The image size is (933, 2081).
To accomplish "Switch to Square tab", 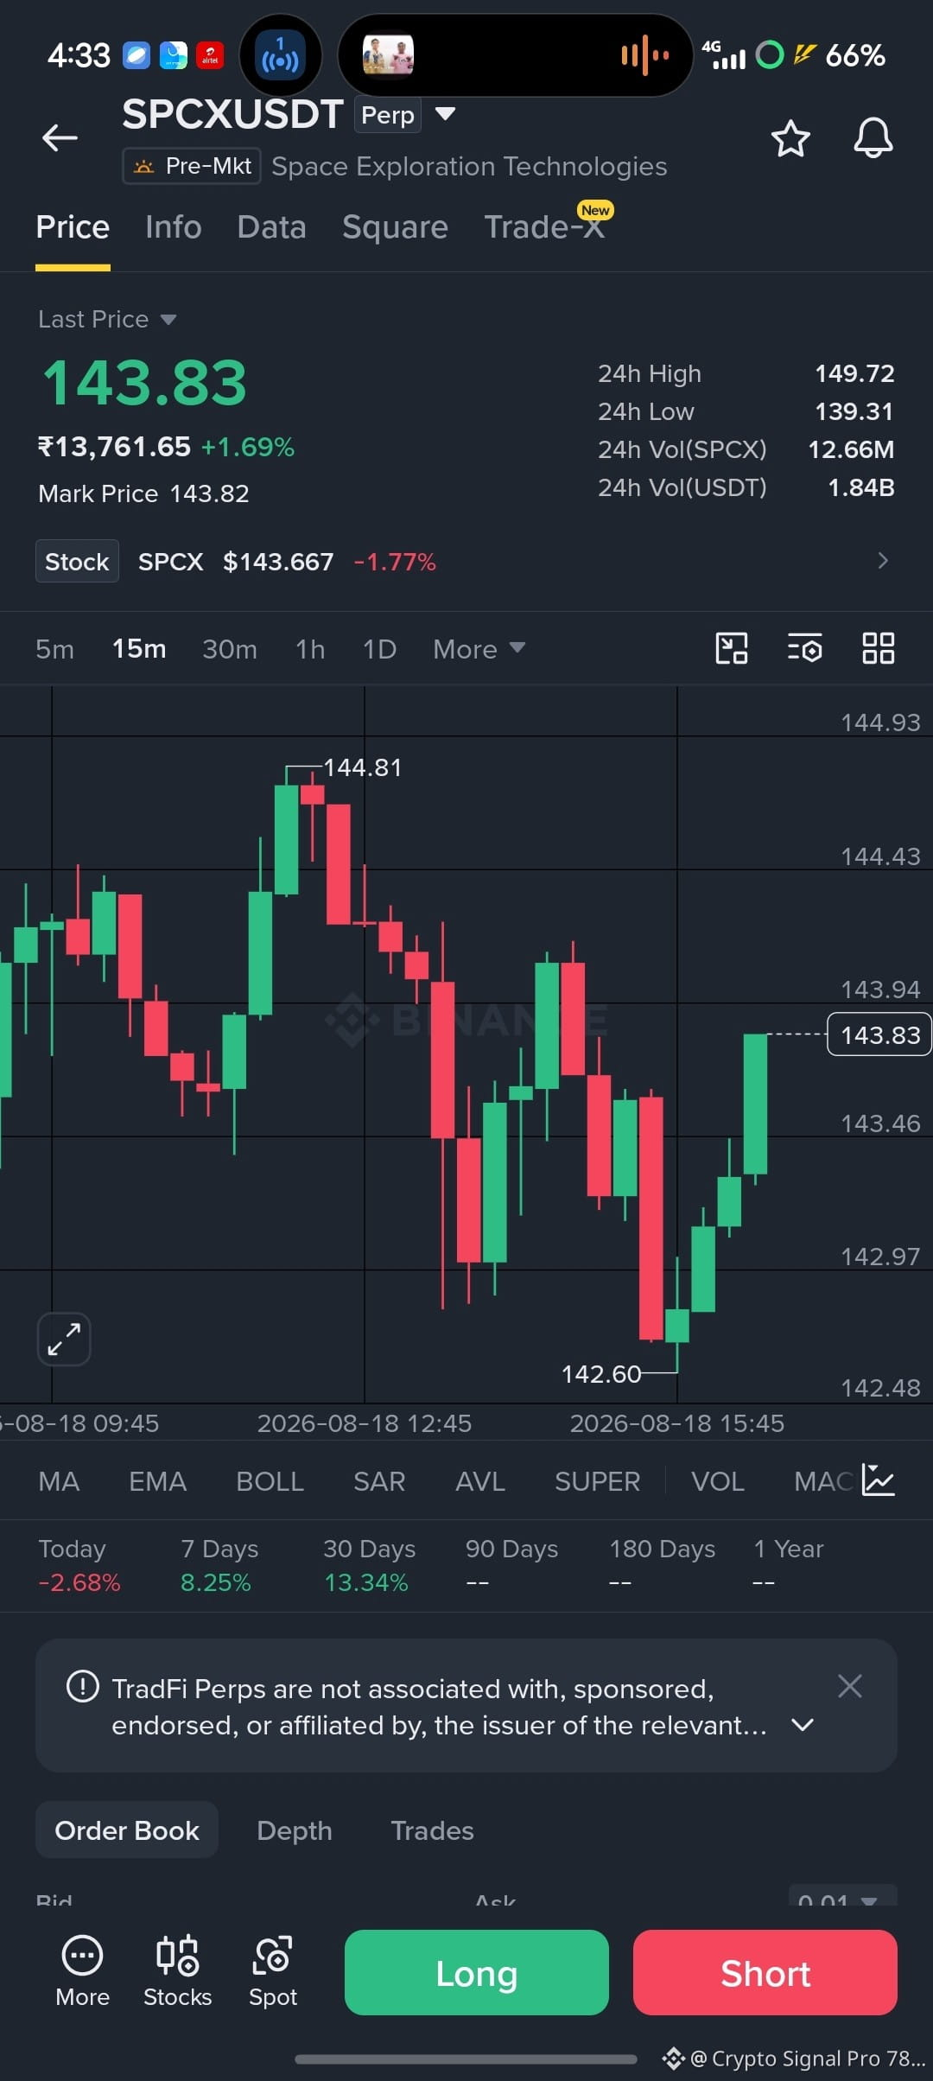I will pyautogui.click(x=395, y=227).
